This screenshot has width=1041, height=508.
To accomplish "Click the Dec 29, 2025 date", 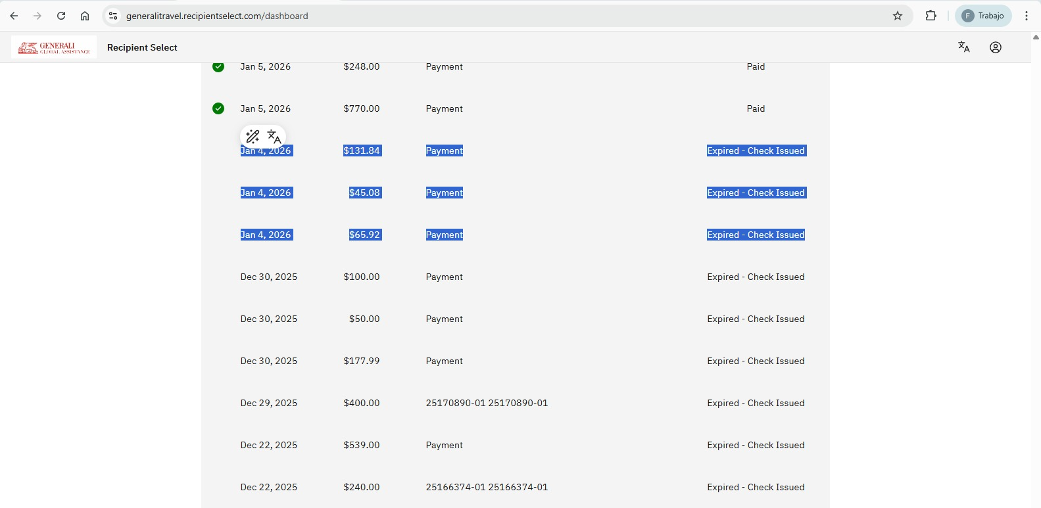I will click(x=269, y=403).
